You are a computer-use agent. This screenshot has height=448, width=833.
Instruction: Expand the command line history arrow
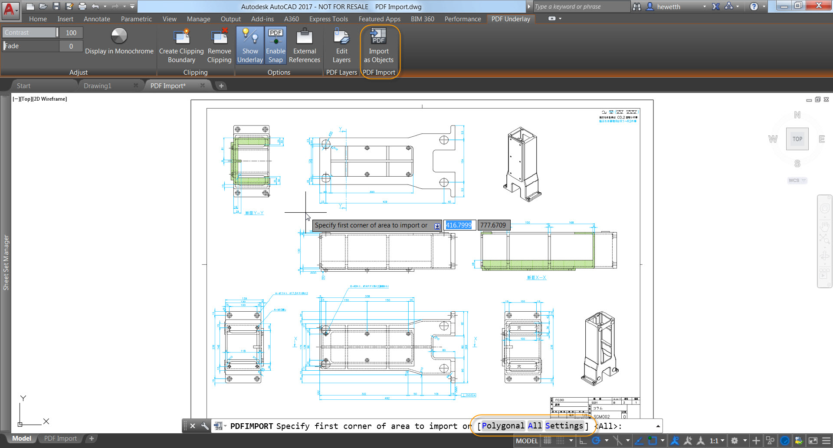[658, 426]
